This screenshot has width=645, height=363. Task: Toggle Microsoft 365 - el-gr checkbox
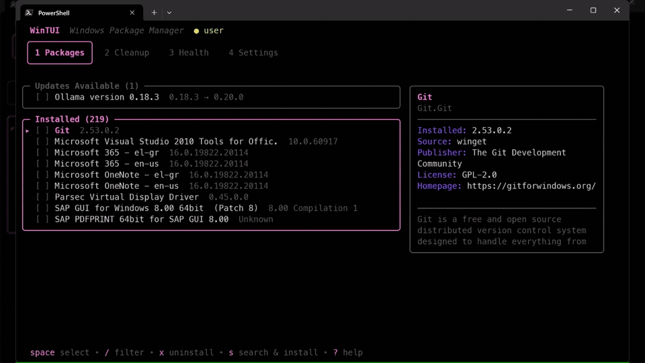42,153
